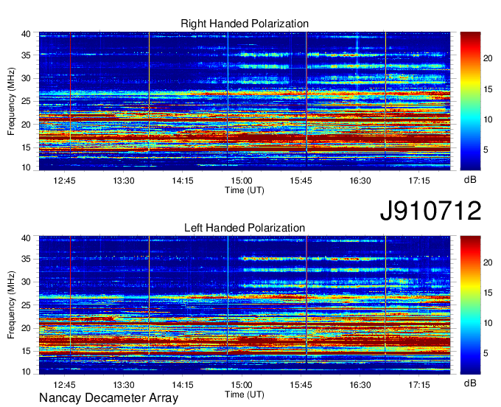
Task: Click the 25 MHz label on lower plot
Action: tap(26, 305)
